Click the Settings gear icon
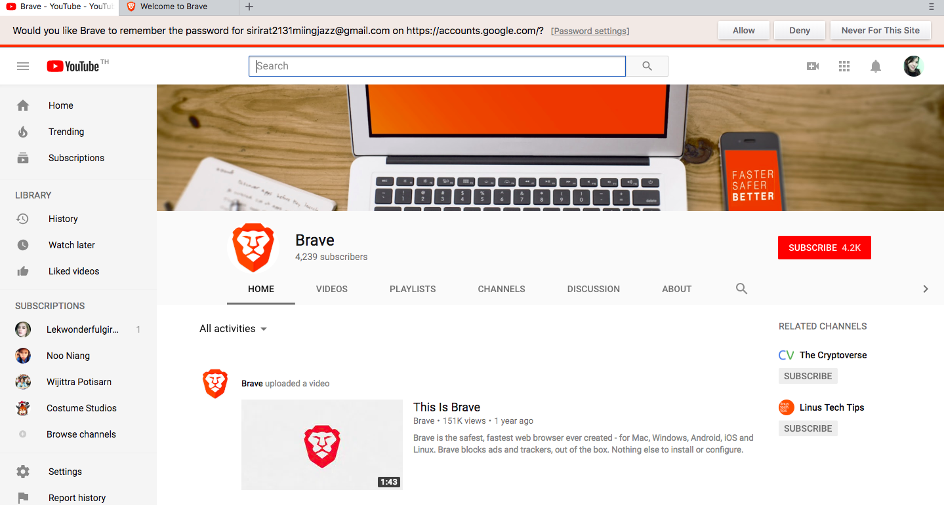 23,472
